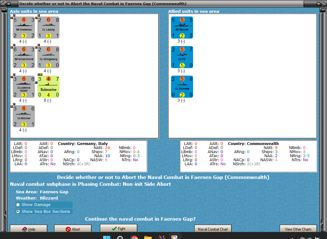Select the CA Admiral Hipper counter
The height and width of the screenshot is (239, 327).
[24, 87]
